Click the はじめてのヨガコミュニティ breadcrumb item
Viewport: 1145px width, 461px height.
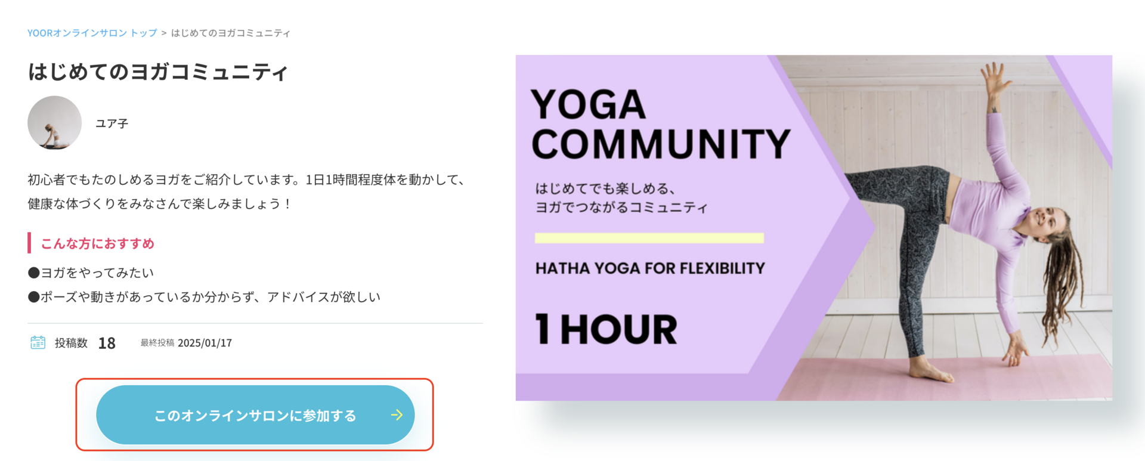click(x=231, y=33)
